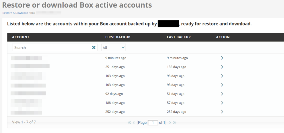Screen dimensions: 284x133
Task: Sort by the ACCOUNT column header
Action: point(21,37)
